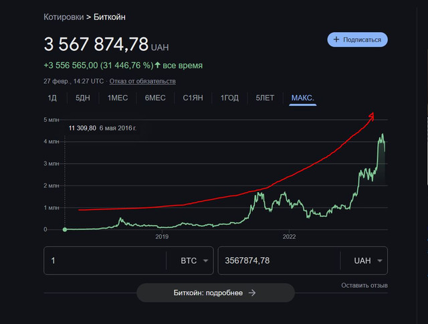Choose the С1ЯН year-to-date tab
Screen dimensions: 428x324
tap(193, 98)
